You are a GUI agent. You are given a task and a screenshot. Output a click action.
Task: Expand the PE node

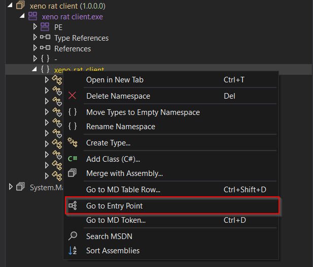tap(35, 27)
